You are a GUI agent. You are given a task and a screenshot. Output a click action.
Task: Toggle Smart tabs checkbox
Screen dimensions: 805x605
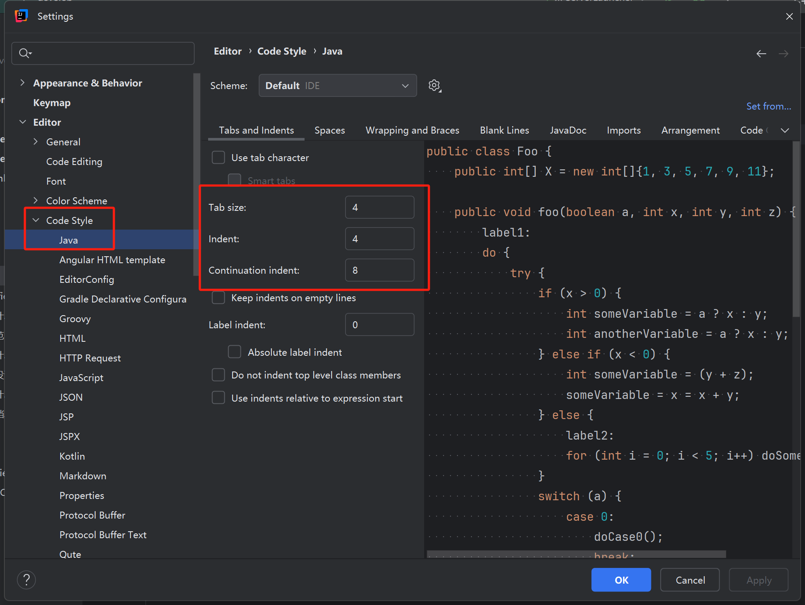coord(235,180)
